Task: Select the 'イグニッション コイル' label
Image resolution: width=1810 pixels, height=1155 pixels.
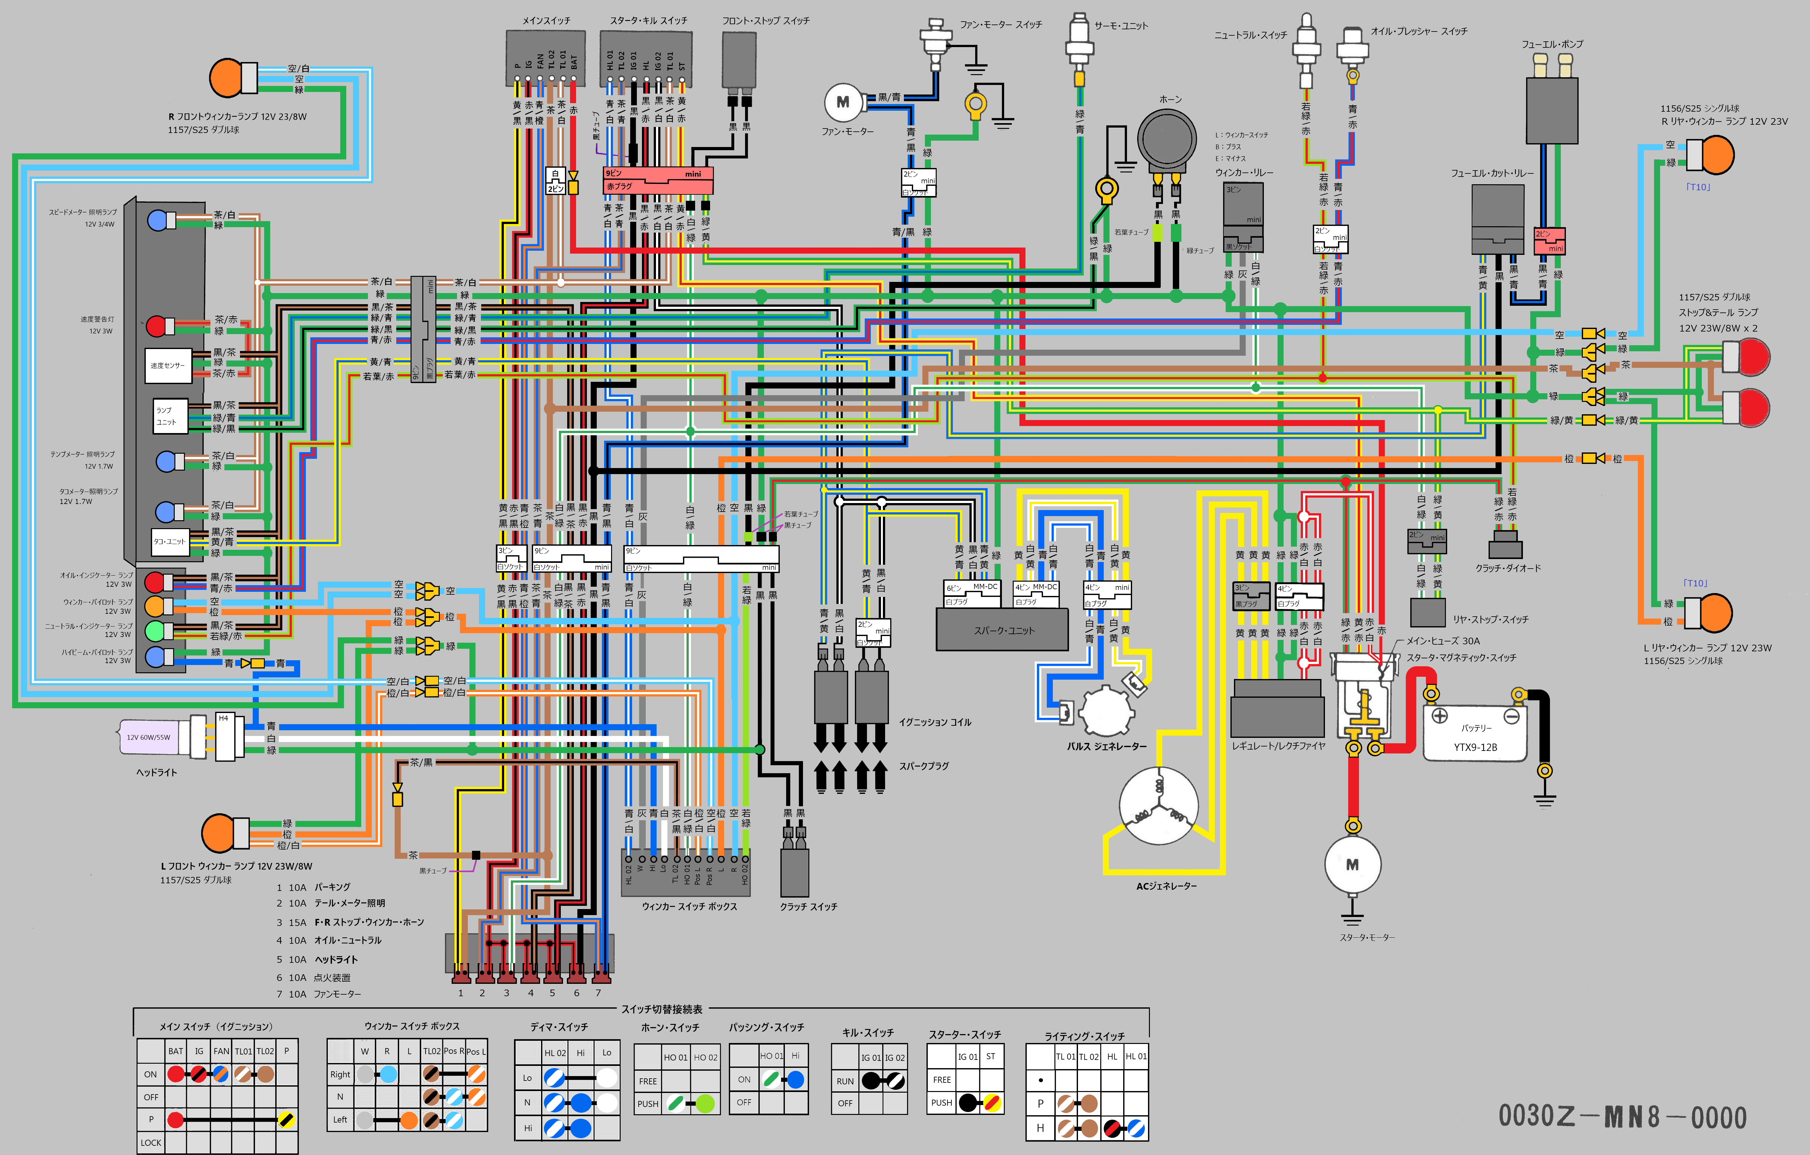Action: coord(935,722)
